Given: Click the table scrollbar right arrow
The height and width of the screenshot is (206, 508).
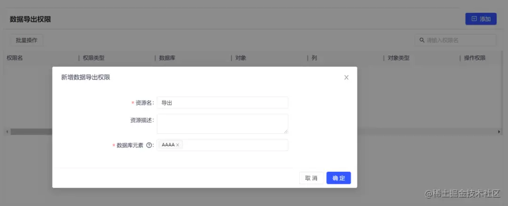Looking at the screenshot, I should coord(499,131).
